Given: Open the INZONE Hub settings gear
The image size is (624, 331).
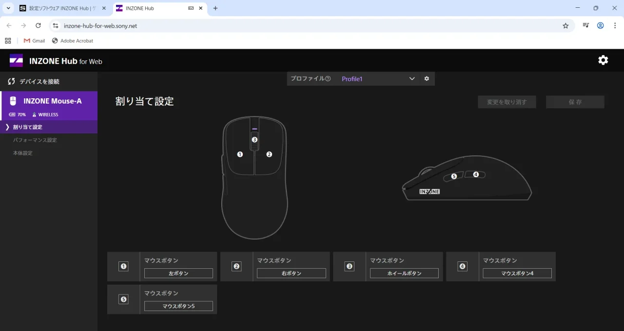Looking at the screenshot, I should coord(603,60).
